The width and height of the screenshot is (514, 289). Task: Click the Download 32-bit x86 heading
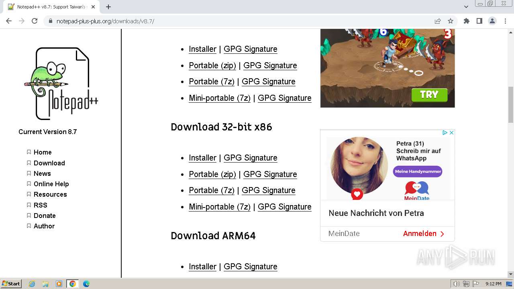[x=221, y=127]
